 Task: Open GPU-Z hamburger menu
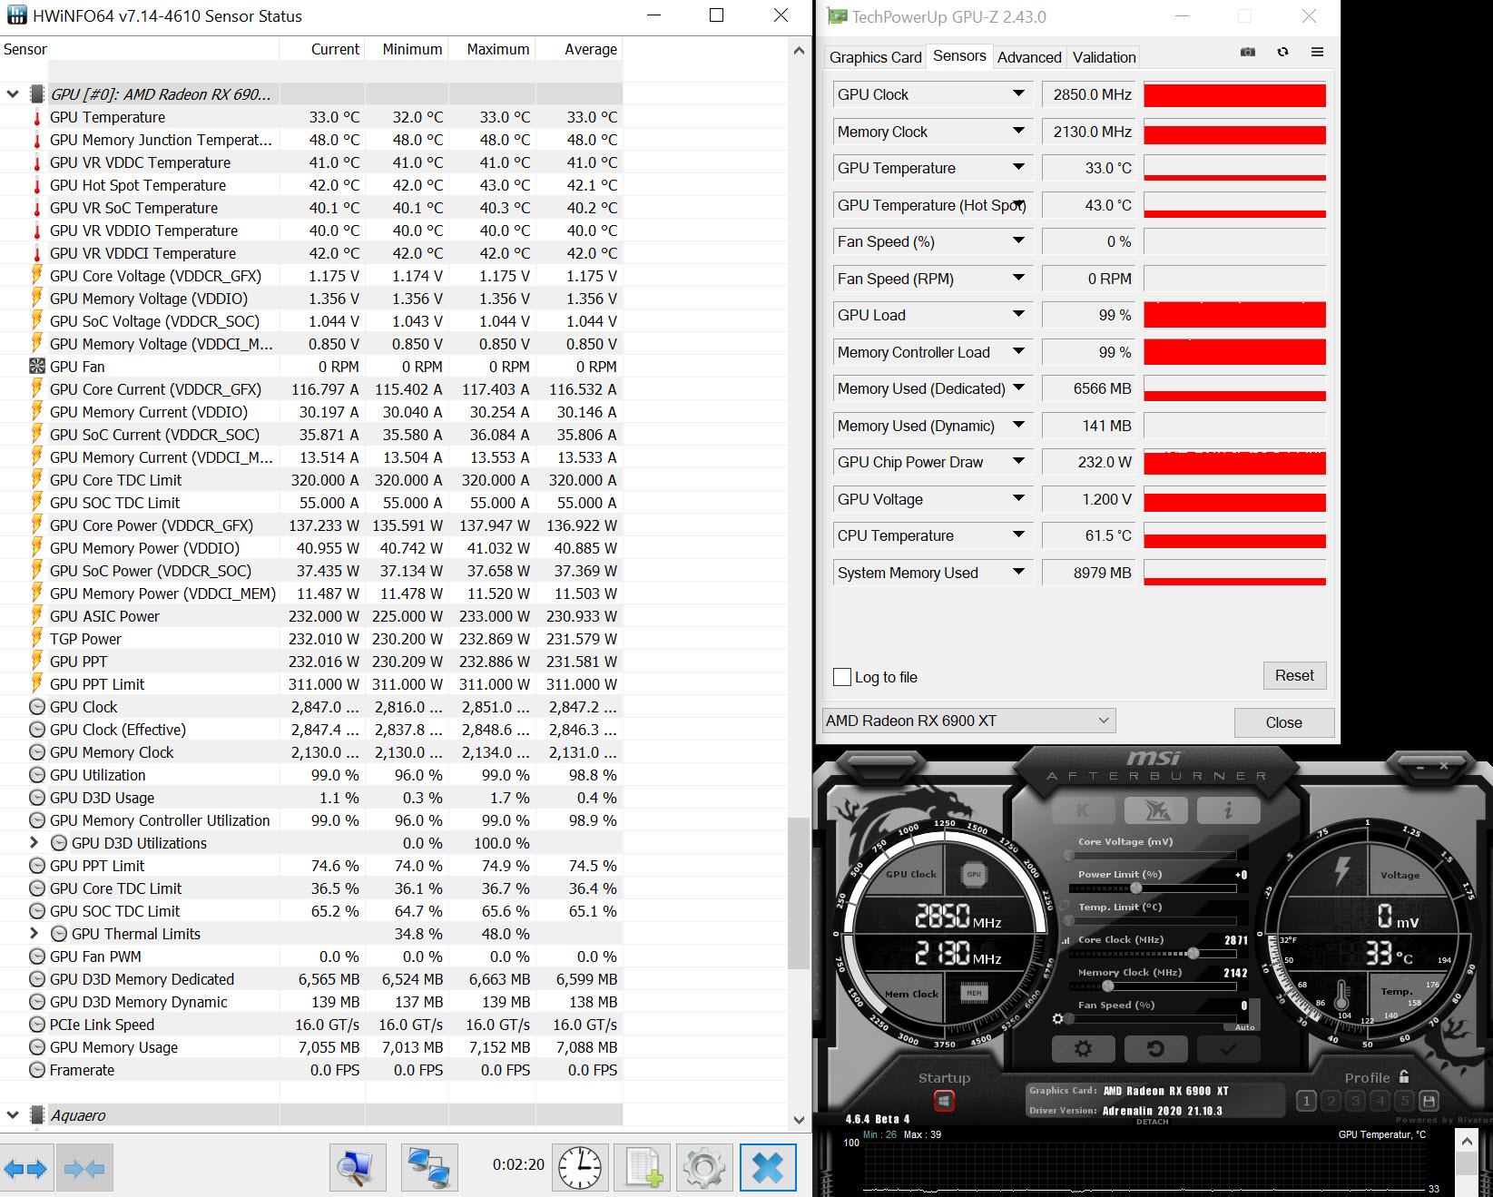click(x=1317, y=53)
